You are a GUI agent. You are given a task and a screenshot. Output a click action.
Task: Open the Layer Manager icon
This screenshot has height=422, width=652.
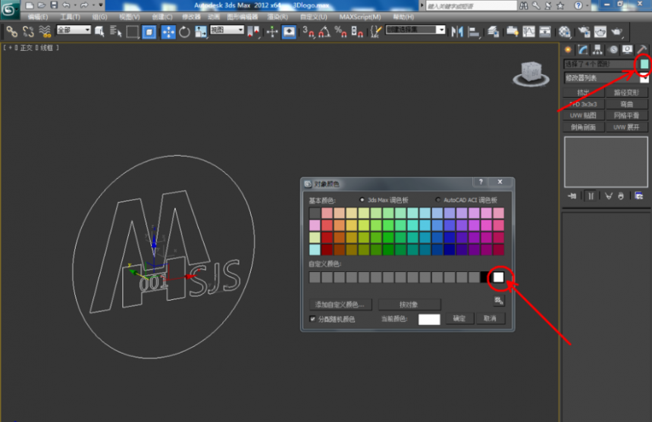pyautogui.click(x=494, y=32)
